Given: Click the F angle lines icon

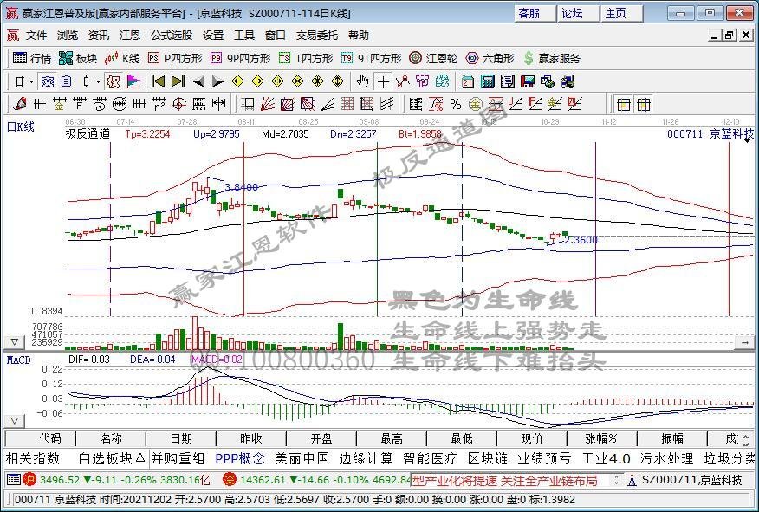Looking at the screenshot, I should point(535,104).
